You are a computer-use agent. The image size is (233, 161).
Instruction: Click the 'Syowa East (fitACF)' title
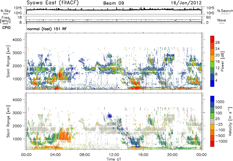[53, 3]
